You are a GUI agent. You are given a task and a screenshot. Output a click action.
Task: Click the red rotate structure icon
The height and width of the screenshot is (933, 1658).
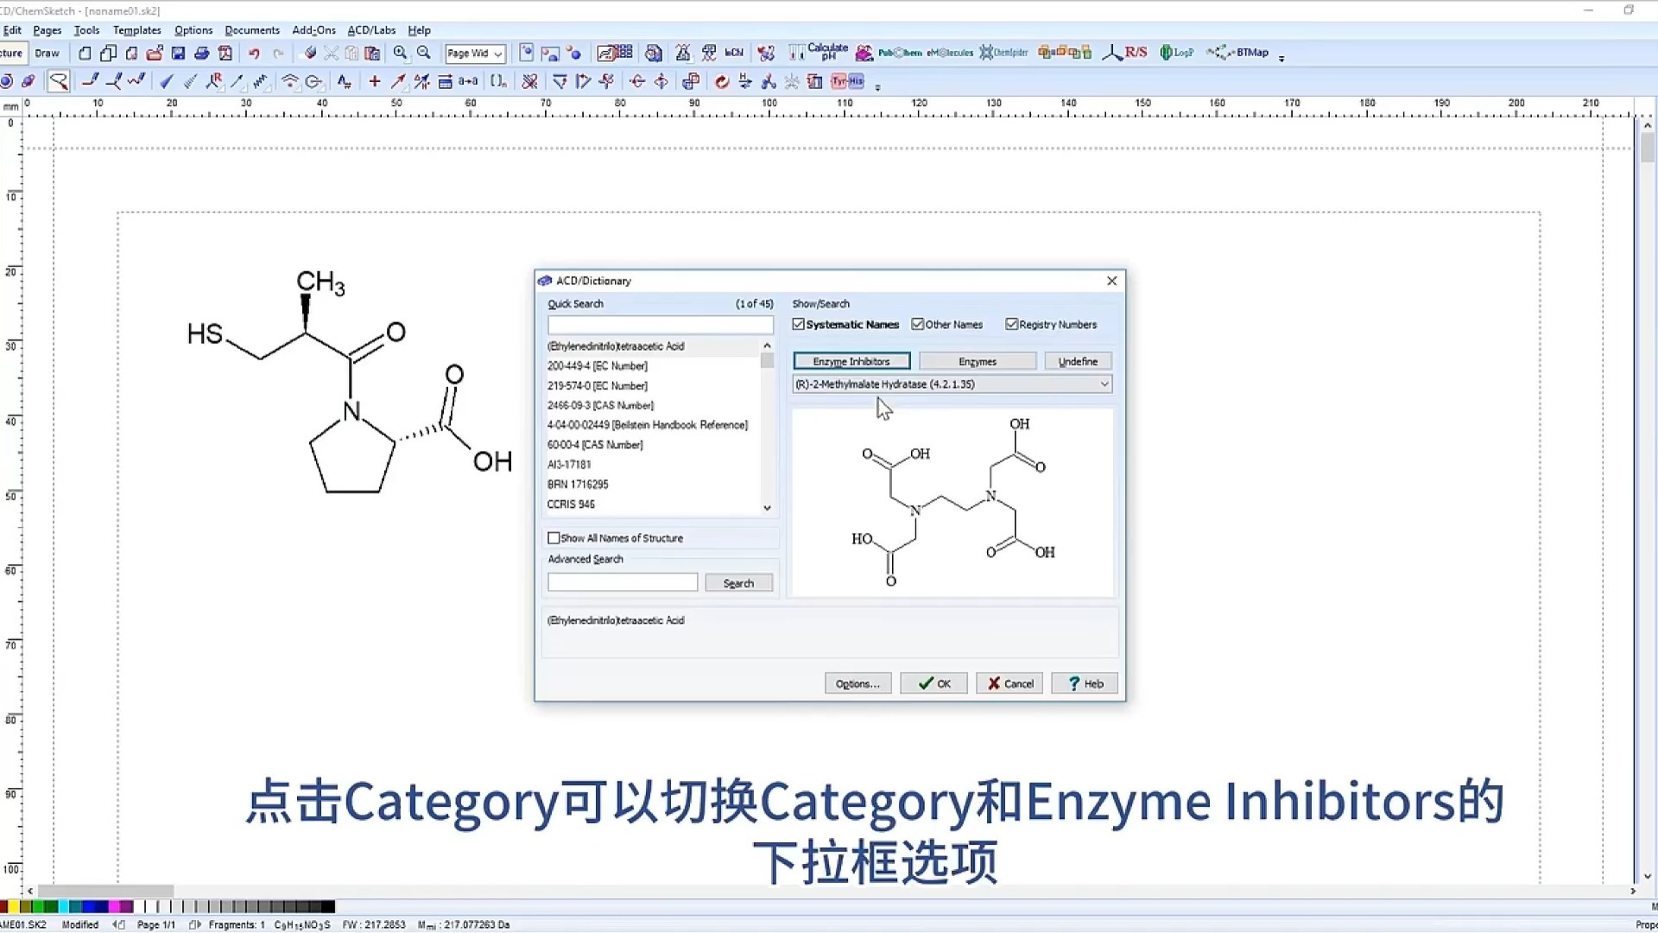click(722, 82)
